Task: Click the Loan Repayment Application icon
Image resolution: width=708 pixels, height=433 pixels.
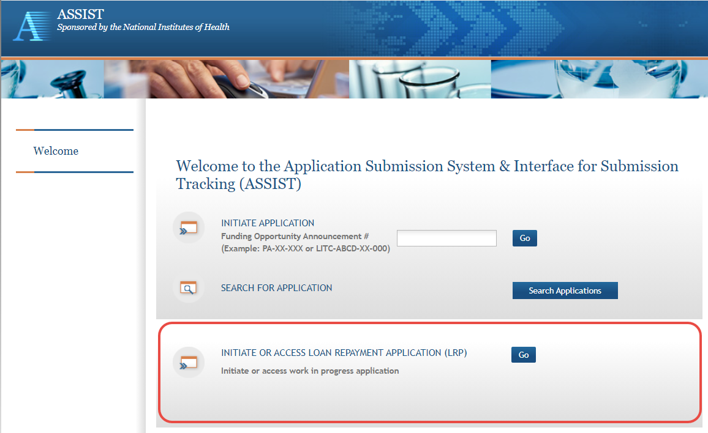Action: [x=189, y=362]
